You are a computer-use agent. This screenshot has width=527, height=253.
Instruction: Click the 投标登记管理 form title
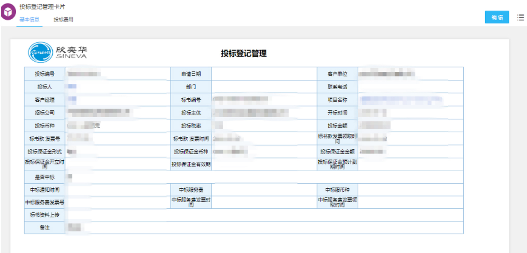pyautogui.click(x=243, y=53)
